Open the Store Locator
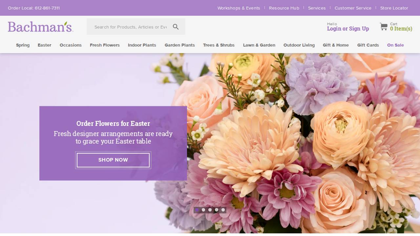Viewport: 420px width, 236px height. [394, 8]
